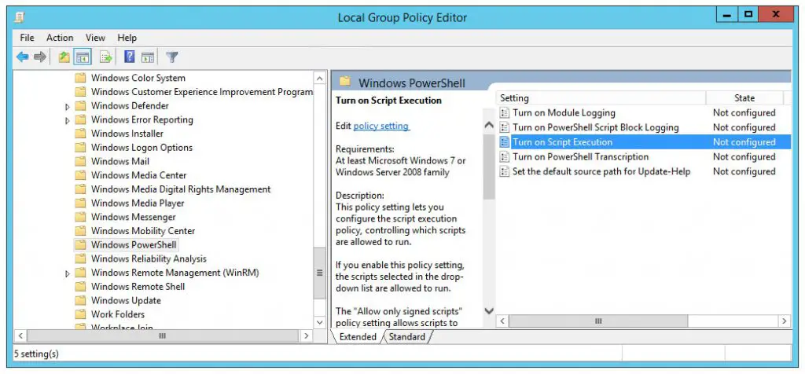Click the Local Group Policy Editor title bar icon
The width and height of the screenshot is (805, 374).
19,17
